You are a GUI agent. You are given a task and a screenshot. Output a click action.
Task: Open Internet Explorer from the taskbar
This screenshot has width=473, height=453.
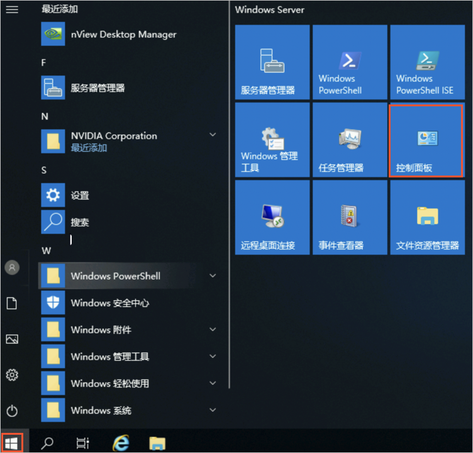click(x=120, y=443)
